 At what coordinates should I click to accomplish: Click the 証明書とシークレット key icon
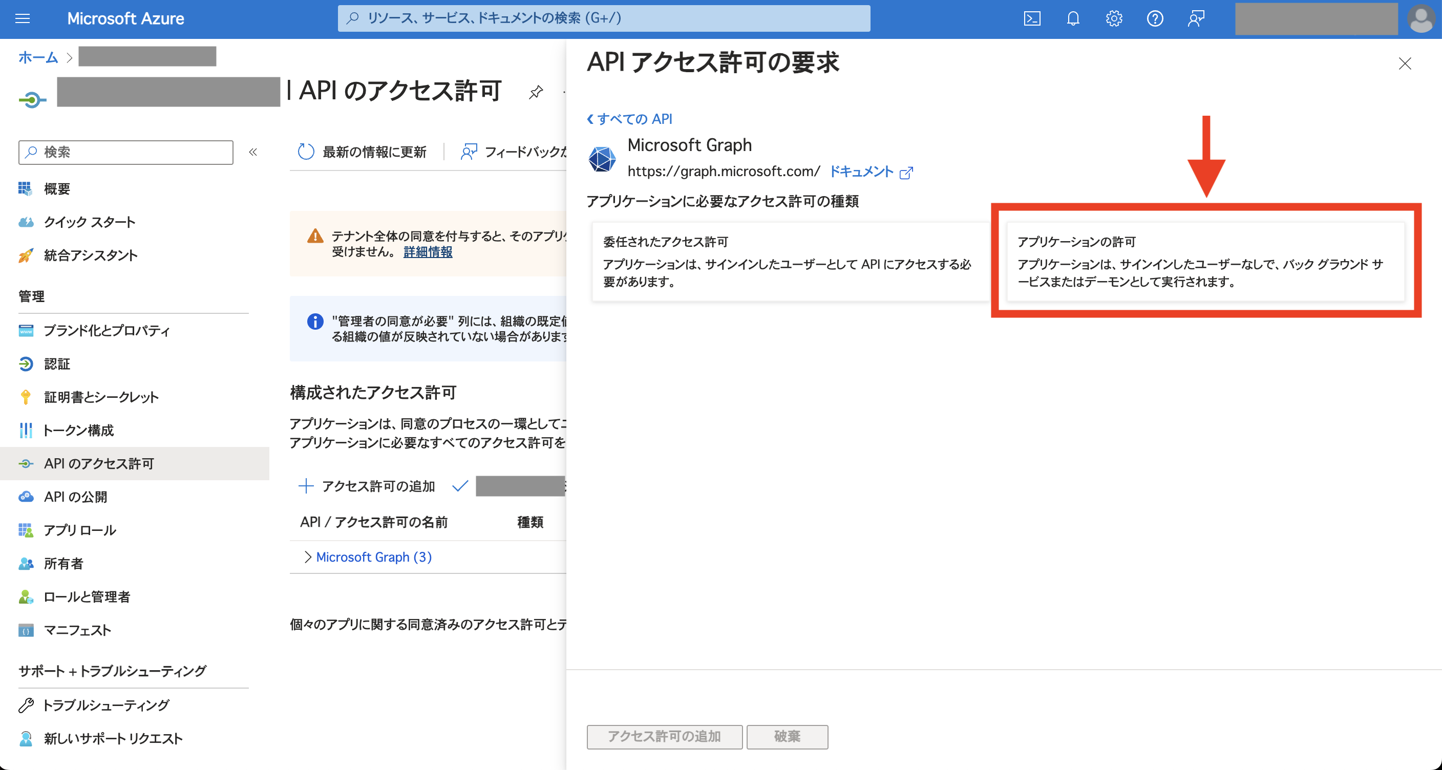(26, 397)
